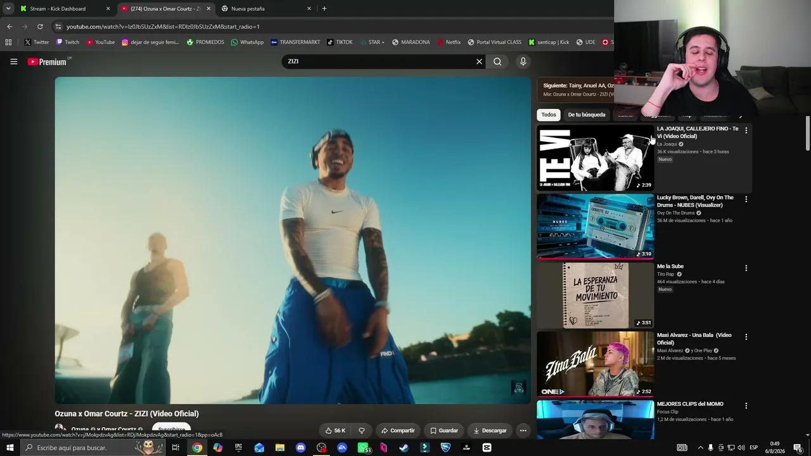This screenshot has height=456, width=811.
Task: View site information icon in address bar
Action: pos(58,27)
